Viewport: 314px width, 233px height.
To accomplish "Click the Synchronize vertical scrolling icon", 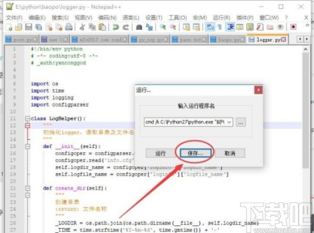I will coord(186,27).
